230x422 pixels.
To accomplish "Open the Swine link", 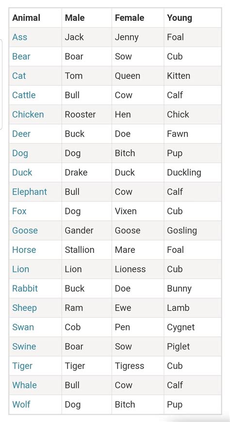I will point(24,347).
